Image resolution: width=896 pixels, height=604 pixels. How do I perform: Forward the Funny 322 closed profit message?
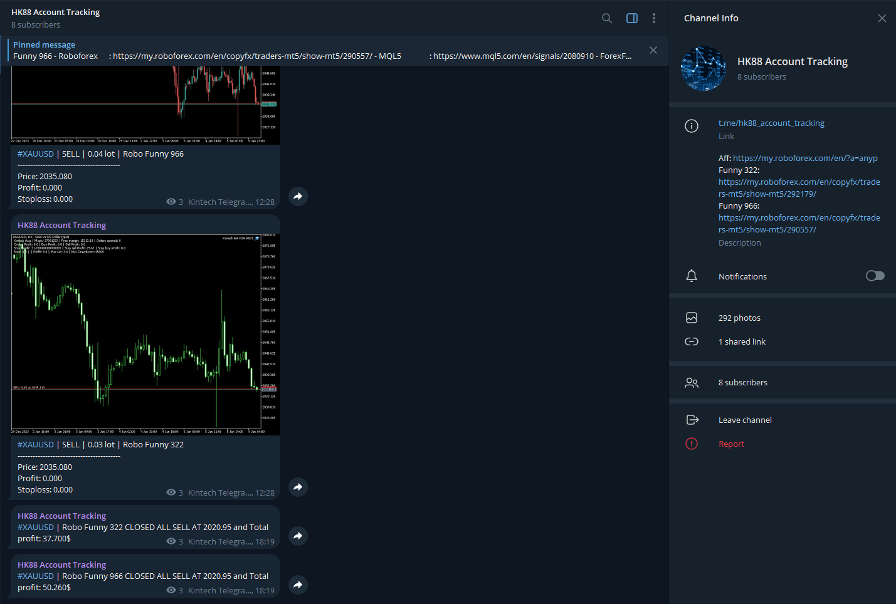click(298, 536)
